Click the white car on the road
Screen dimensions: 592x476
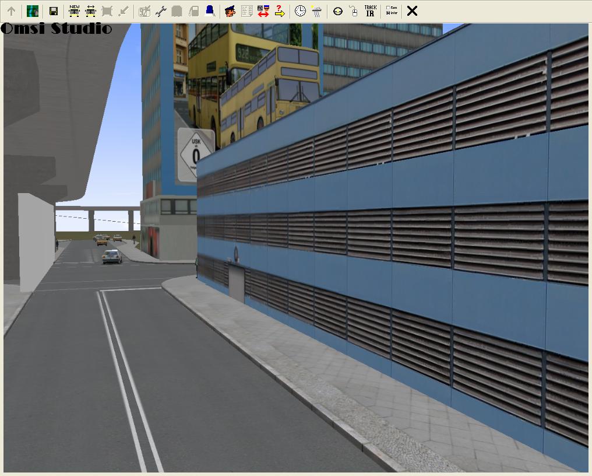[112, 257]
